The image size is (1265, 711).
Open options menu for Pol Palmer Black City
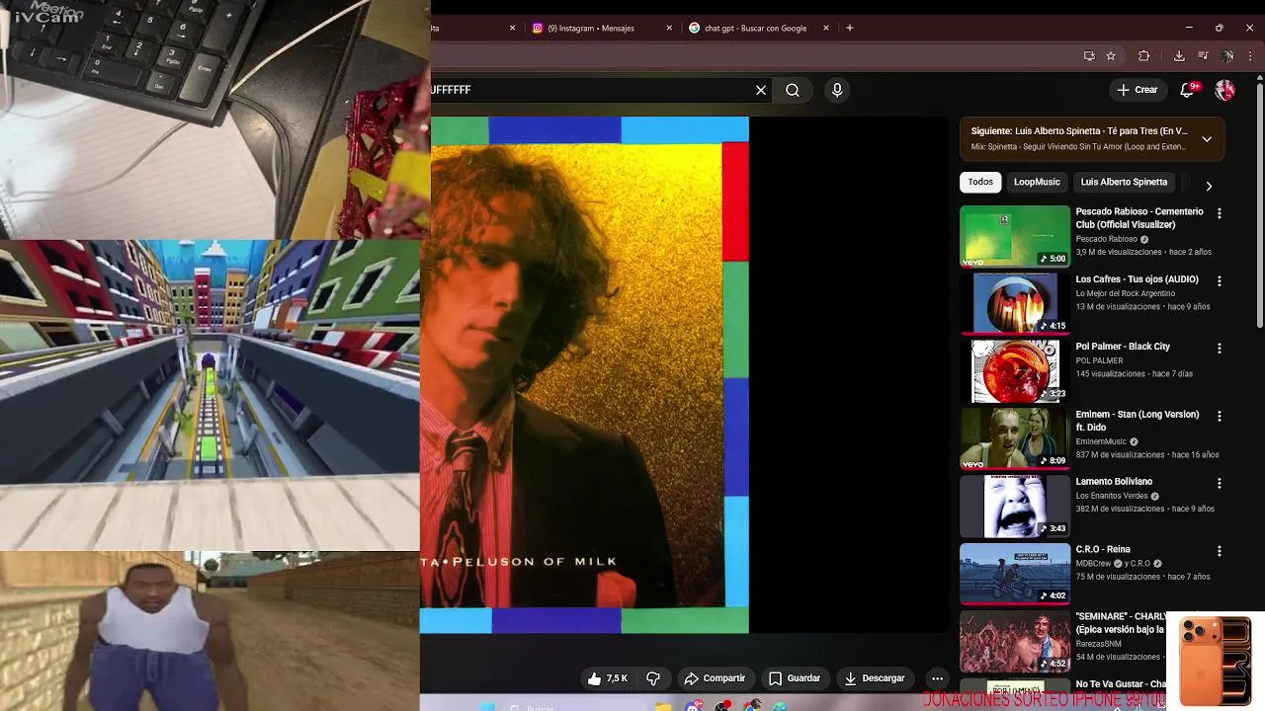click(x=1219, y=349)
